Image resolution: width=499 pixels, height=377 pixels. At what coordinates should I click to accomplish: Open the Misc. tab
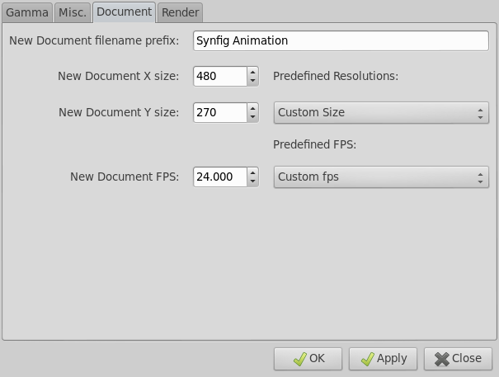(x=73, y=12)
